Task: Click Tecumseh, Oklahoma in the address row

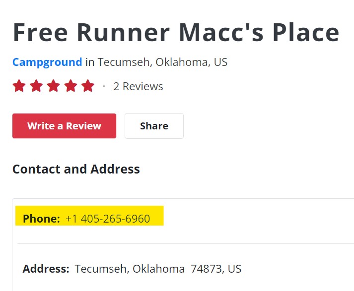Action: coord(130,269)
